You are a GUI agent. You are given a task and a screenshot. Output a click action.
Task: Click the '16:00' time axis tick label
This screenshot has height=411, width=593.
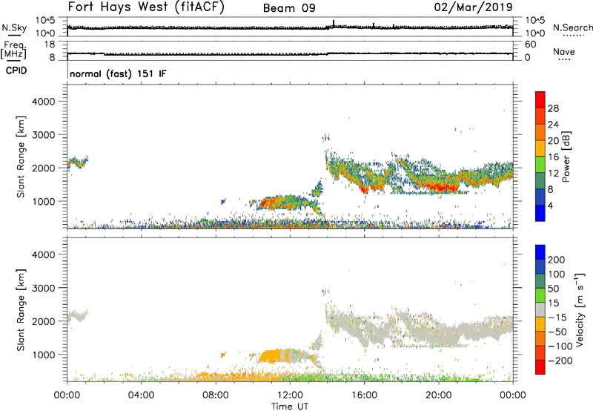click(364, 395)
